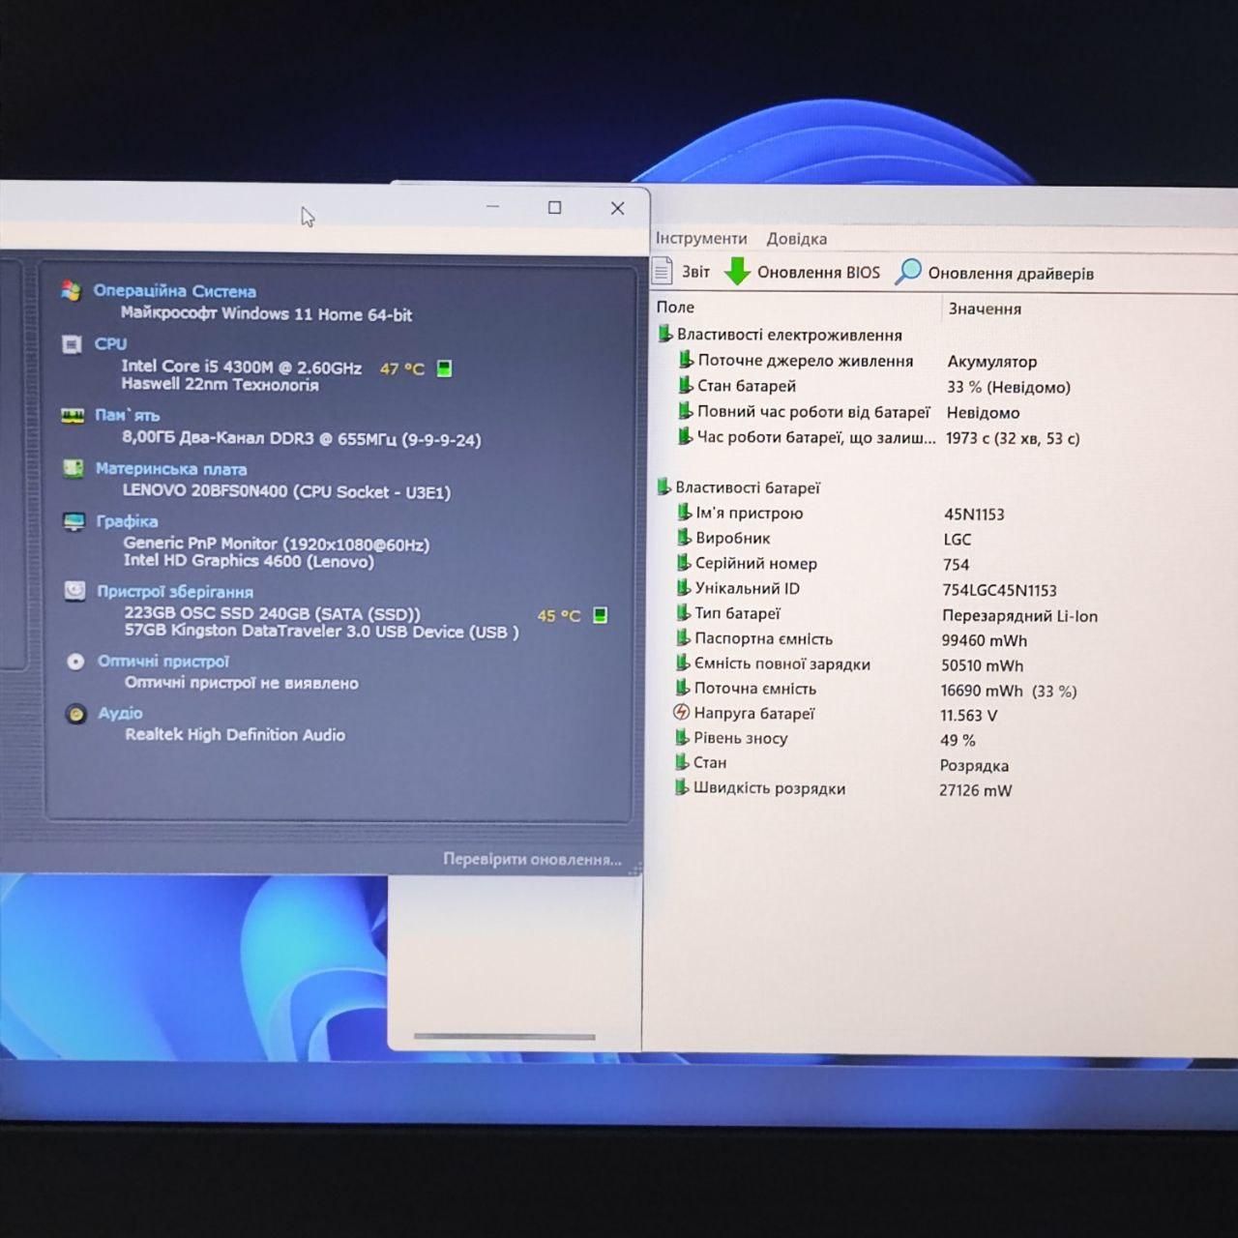The height and width of the screenshot is (1238, 1238).
Task: Click the LENOVO 20BFS0N400 motherboard text
Action: point(286,491)
